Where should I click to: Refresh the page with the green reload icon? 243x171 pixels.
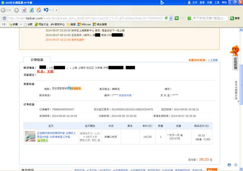point(32,10)
